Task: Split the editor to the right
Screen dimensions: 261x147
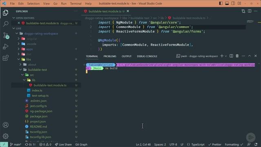Action: coord(250,11)
